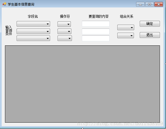This screenshot has height=129, width=166.
Task: Click the 字段名 column label
Action: click(x=33, y=16)
